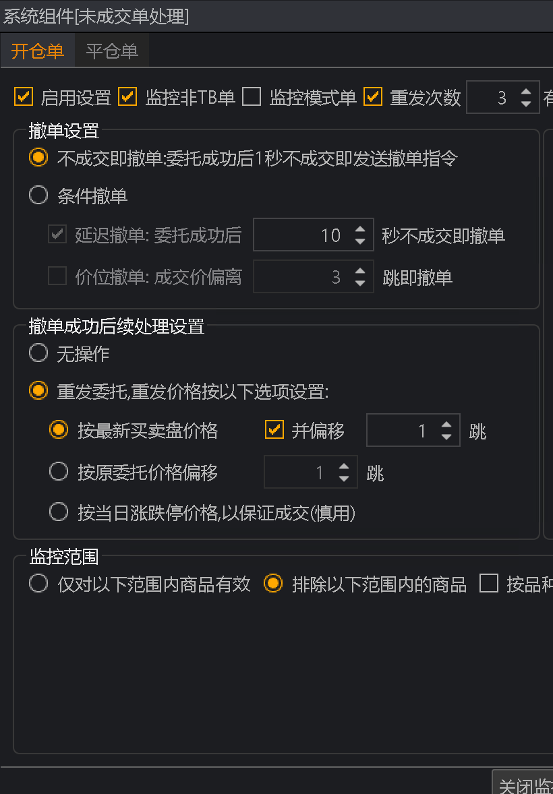This screenshot has height=794, width=553.
Task: Select the 开仓单 tab
Action: click(x=38, y=52)
